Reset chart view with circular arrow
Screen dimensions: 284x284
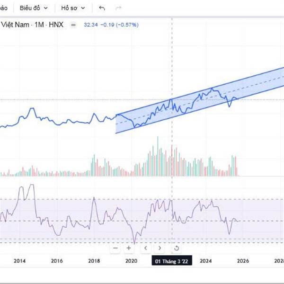pos(177,248)
